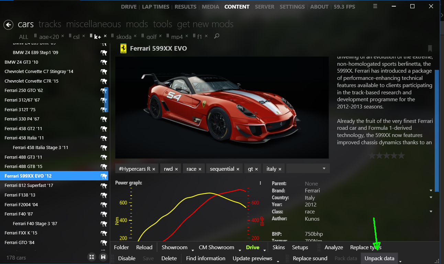Screen dimensions: 444x264
Task: Select Chevrolet Corvette C7 Stingray '14
Action: coord(39,72)
